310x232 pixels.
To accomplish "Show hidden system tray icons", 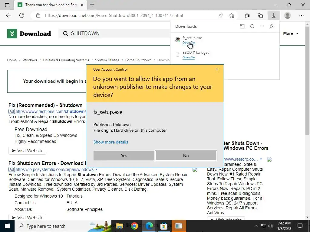I will click(256, 226).
